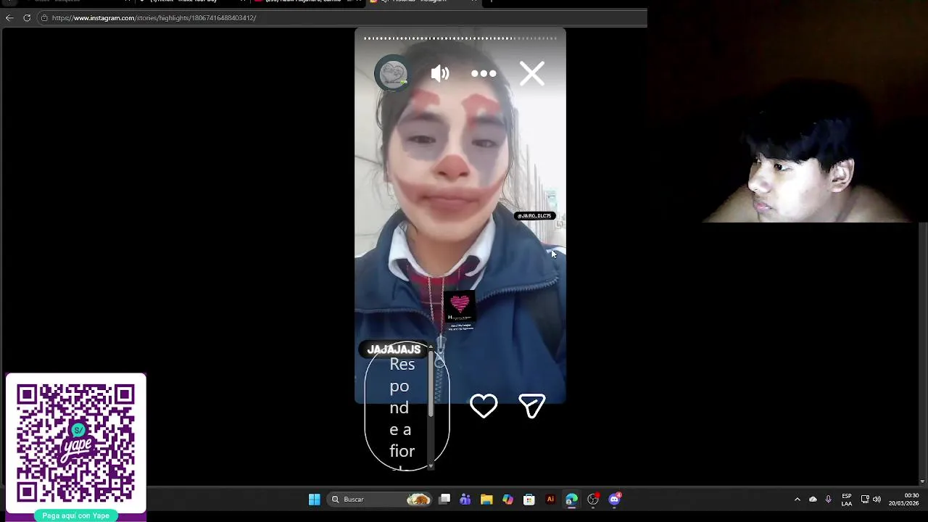Open Microsoft Teams from the taskbar
The image size is (928, 522).
point(465,499)
